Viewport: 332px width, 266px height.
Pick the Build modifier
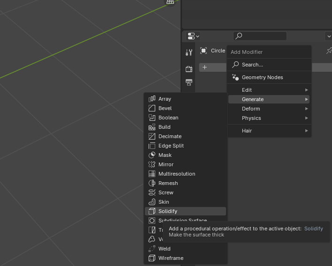tap(186, 127)
